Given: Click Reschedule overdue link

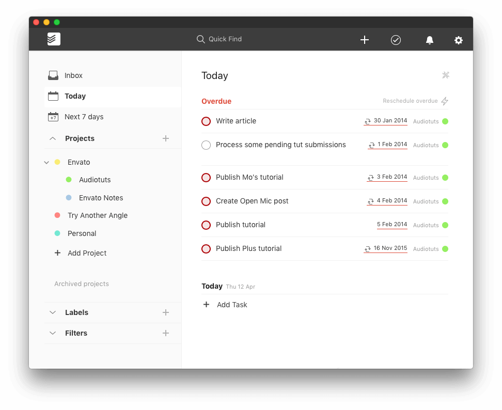Looking at the screenshot, I should tap(410, 101).
